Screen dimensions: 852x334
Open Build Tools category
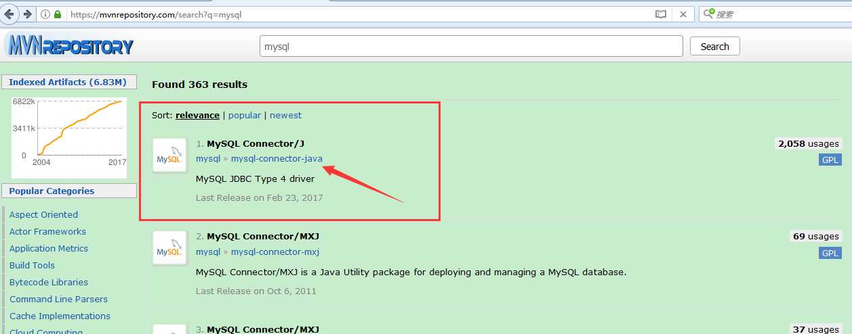(x=32, y=265)
